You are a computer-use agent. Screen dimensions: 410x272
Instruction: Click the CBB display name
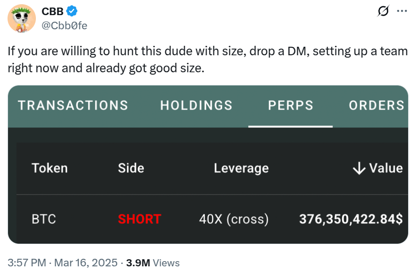tap(52, 12)
